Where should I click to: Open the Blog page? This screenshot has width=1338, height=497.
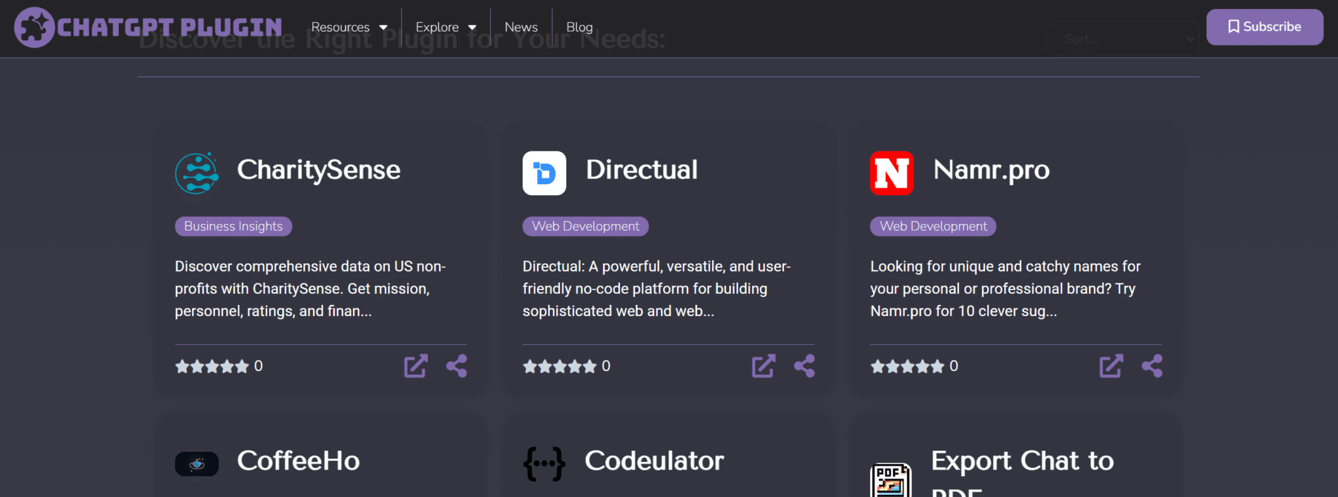579,27
